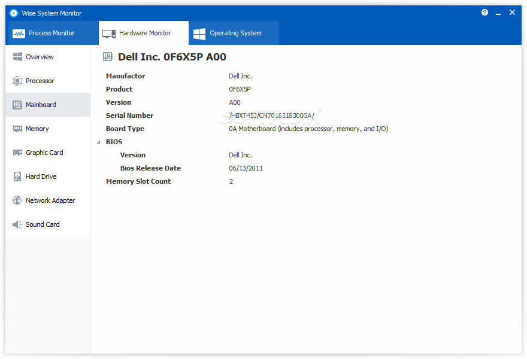Image resolution: width=527 pixels, height=359 pixels.
Task: Click the Process Monitor waveform icon
Action: (x=19, y=34)
